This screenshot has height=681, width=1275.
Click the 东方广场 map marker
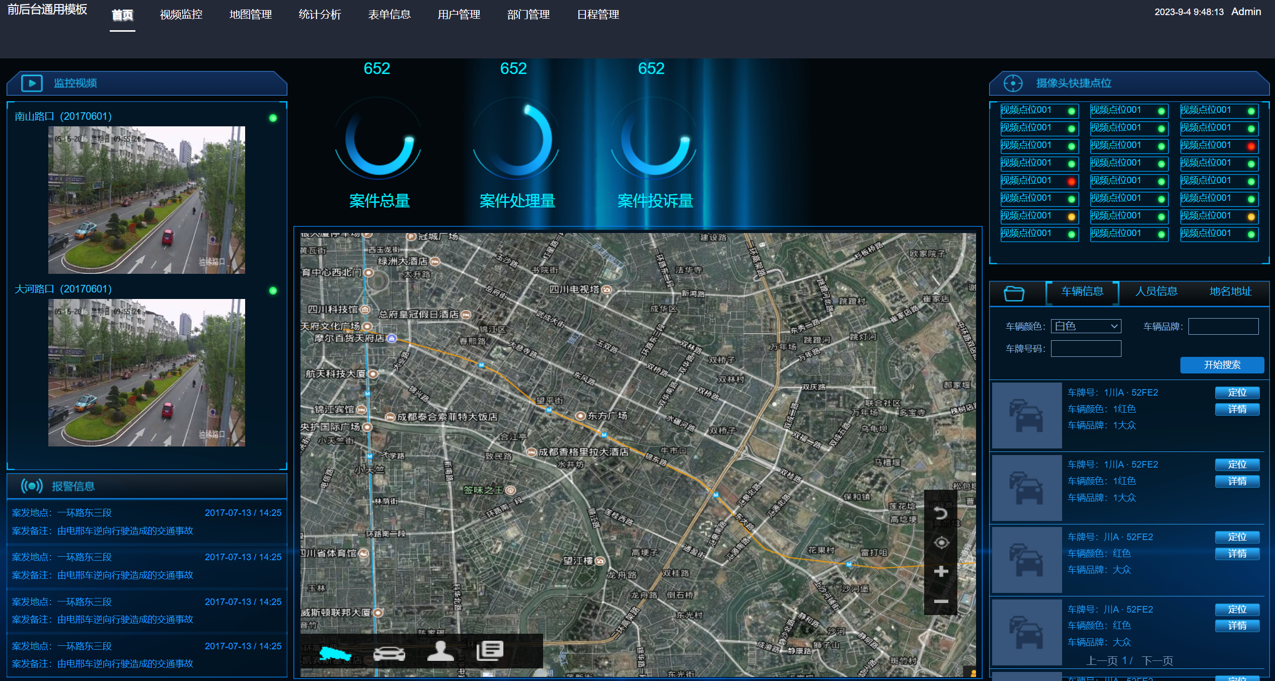click(580, 416)
